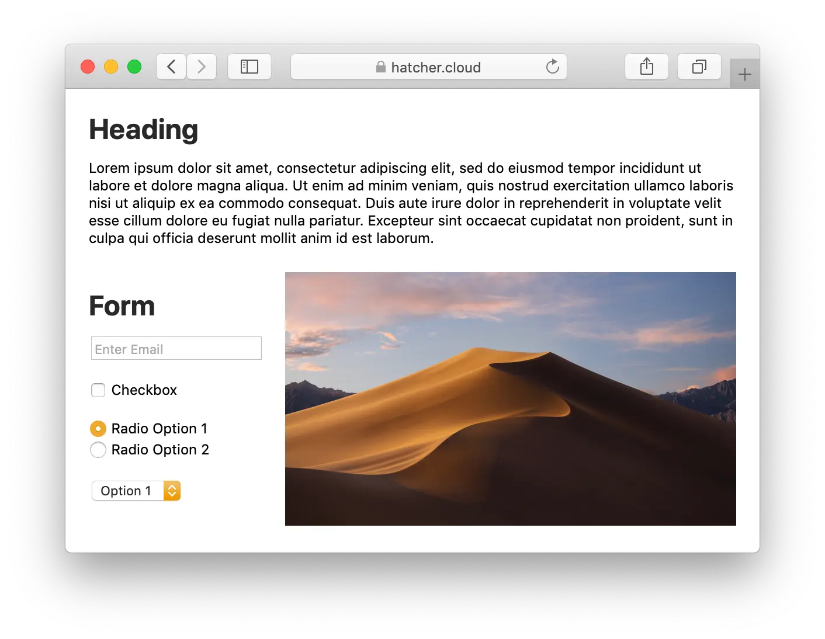Screen dimensions: 825x639
Task: Open the Share menu
Action: [x=646, y=67]
